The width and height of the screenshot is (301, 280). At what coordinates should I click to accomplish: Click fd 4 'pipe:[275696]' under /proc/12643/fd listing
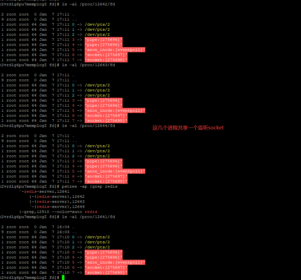104,105
